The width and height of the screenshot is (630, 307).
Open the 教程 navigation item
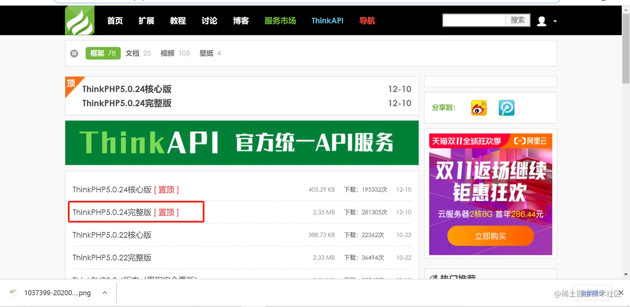click(178, 21)
